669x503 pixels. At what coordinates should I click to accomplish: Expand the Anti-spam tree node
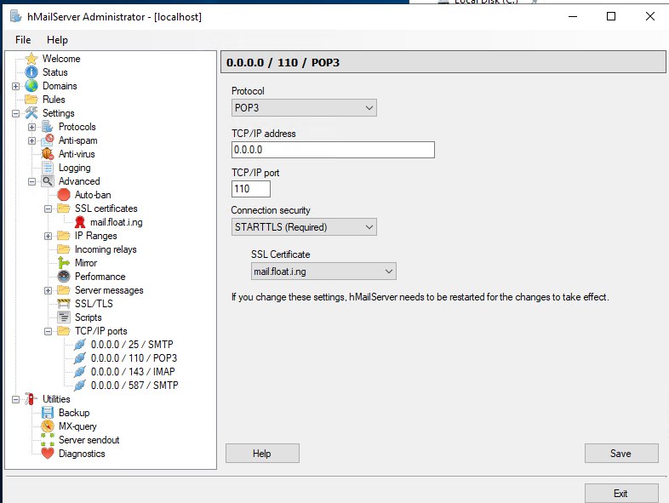click(x=32, y=140)
